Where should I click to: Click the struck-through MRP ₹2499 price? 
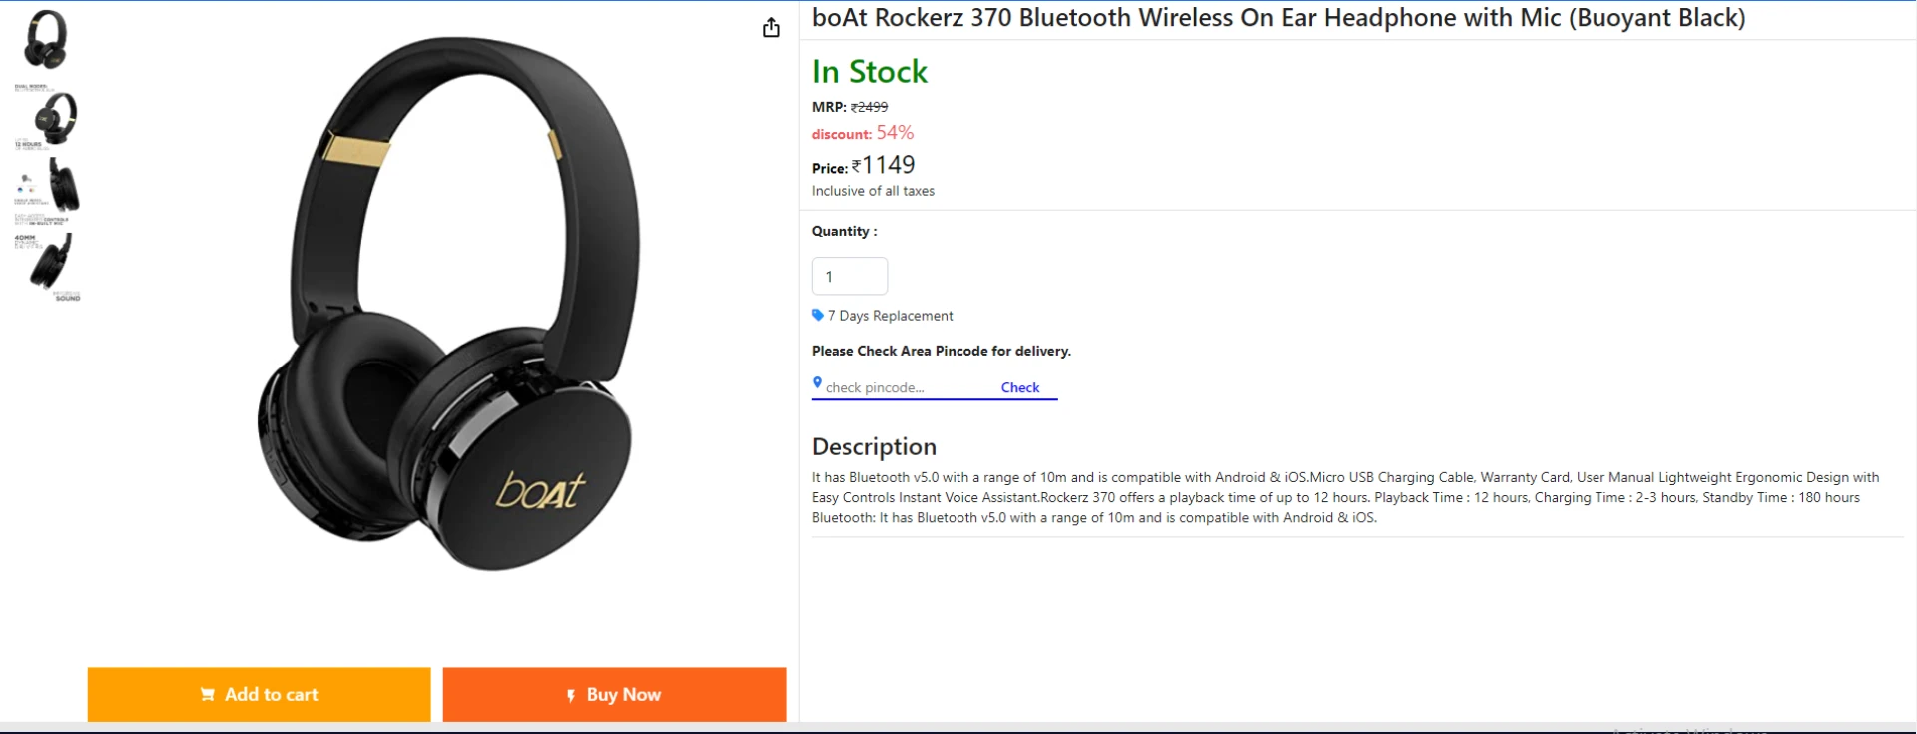click(x=869, y=107)
